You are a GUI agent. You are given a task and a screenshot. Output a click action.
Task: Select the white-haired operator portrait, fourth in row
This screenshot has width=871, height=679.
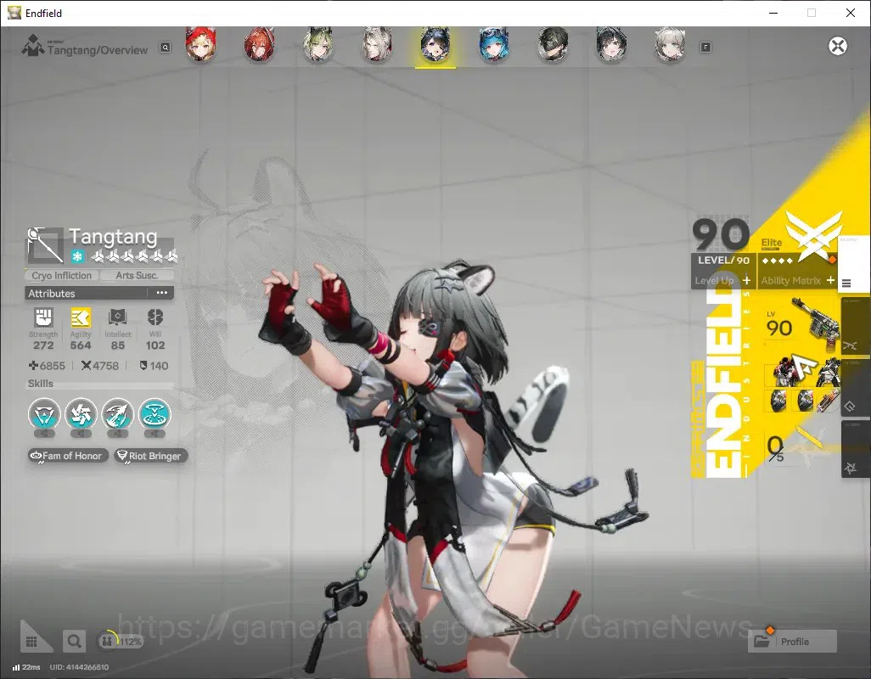click(377, 44)
